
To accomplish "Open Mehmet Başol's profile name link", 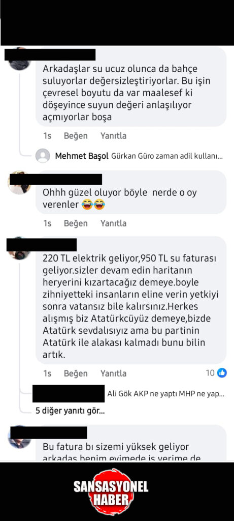I will click(x=82, y=156).
